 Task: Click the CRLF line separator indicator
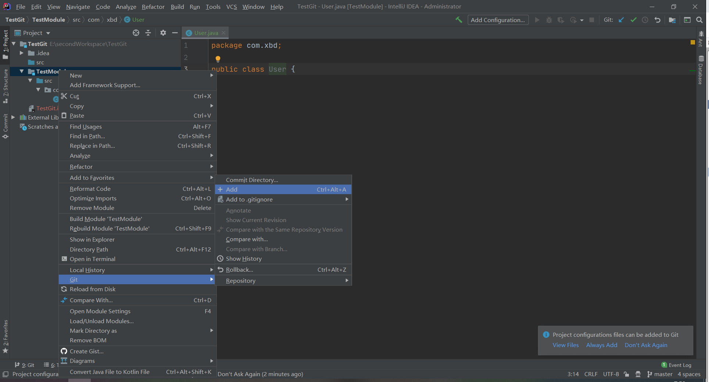coord(591,374)
